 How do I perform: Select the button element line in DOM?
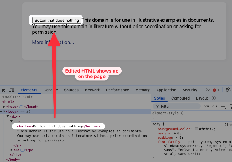pyautogui.click(x=58, y=126)
